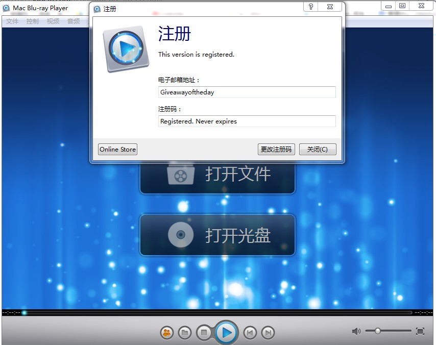Click the "This version is registered." text

197,55
